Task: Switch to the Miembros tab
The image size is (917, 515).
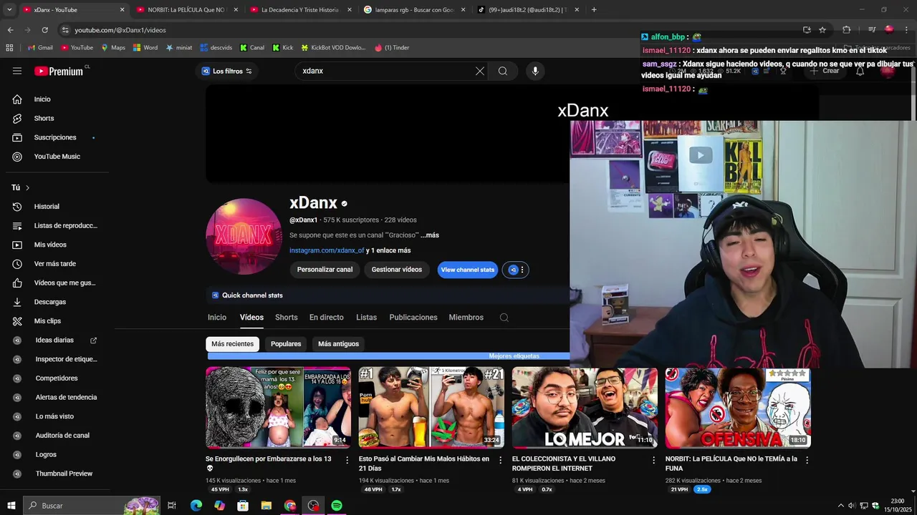Action: 466,318
